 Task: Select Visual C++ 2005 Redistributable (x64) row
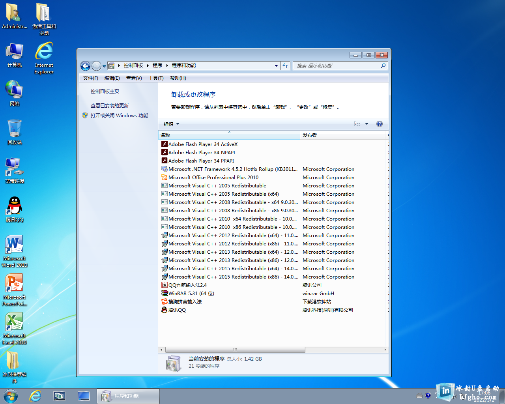tap(273, 194)
